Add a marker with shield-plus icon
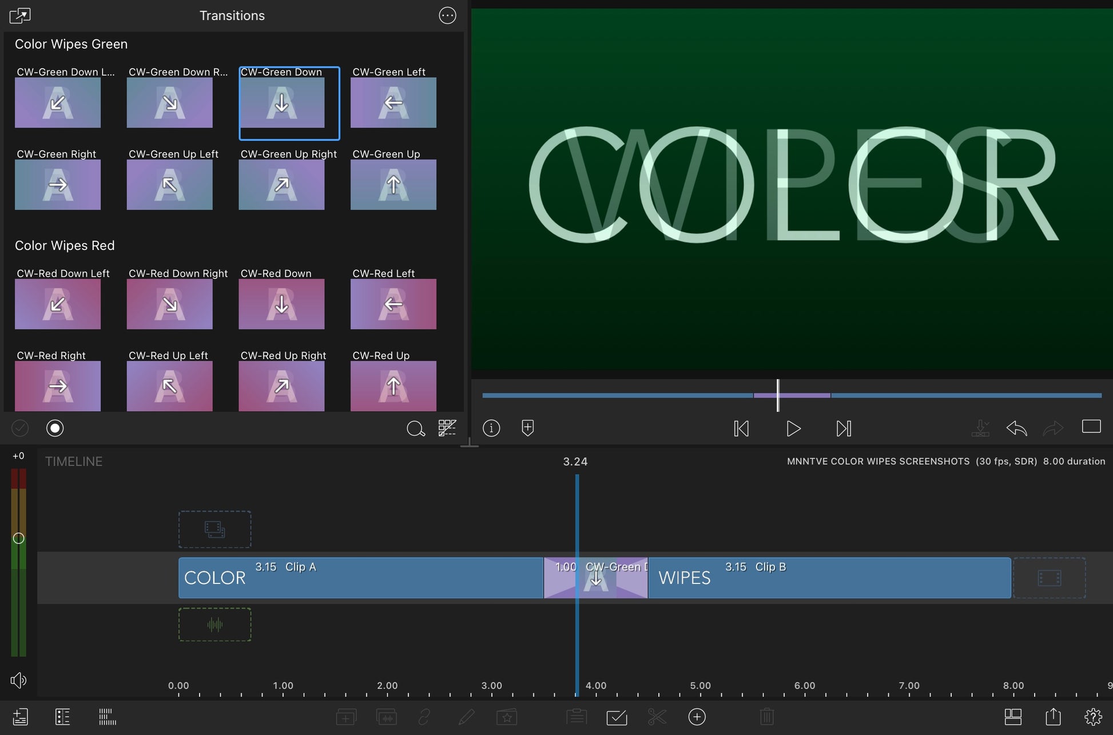 [527, 428]
